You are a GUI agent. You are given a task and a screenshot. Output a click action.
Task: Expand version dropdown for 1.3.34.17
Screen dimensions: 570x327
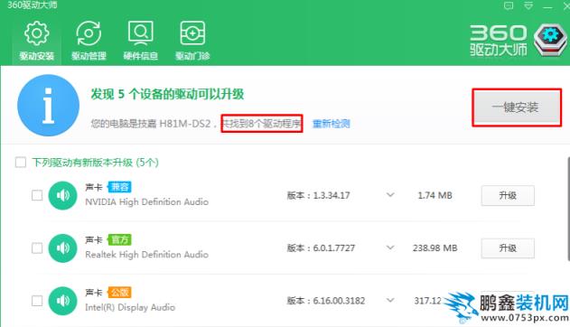click(x=390, y=195)
